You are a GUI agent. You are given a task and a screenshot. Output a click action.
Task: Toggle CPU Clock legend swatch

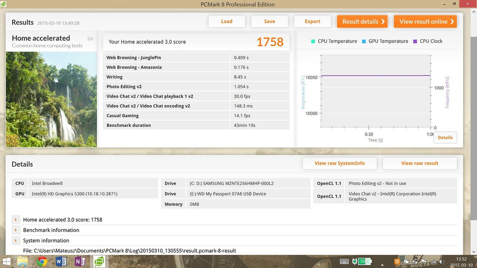[x=415, y=41]
